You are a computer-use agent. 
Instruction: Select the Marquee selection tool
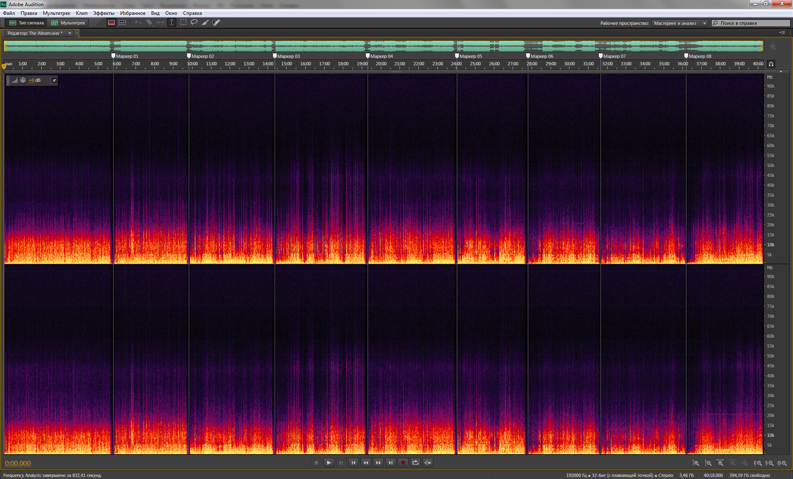point(183,23)
